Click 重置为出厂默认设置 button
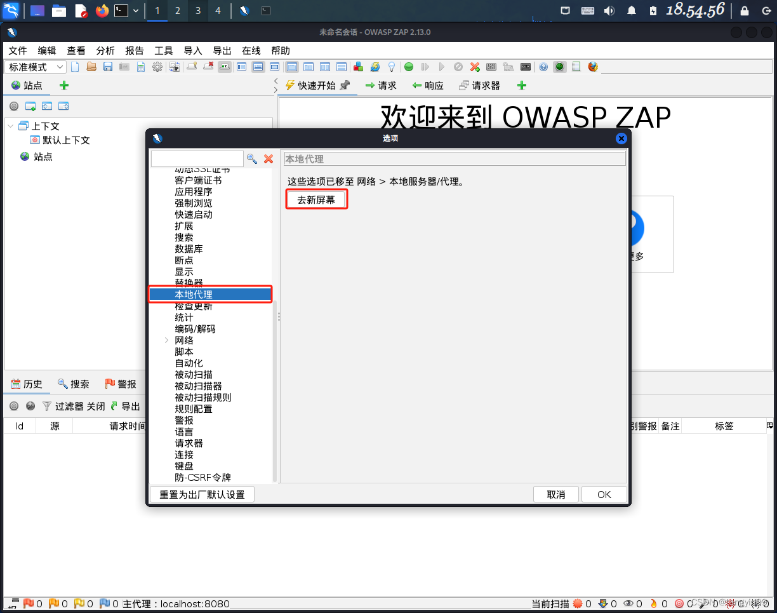 [x=202, y=494]
